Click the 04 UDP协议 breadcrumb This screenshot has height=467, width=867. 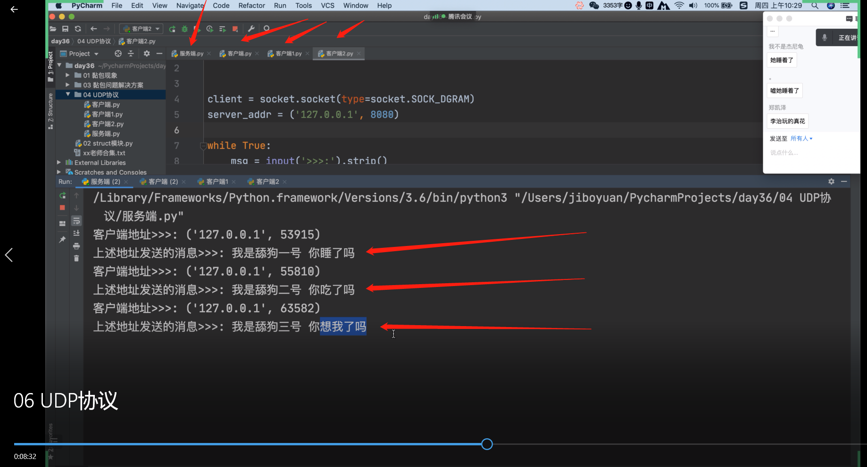pyautogui.click(x=94, y=41)
